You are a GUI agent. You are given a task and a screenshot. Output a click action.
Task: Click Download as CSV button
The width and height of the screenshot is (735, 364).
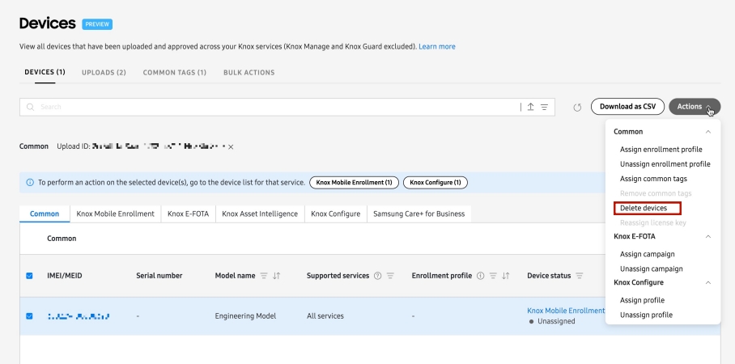(x=627, y=106)
